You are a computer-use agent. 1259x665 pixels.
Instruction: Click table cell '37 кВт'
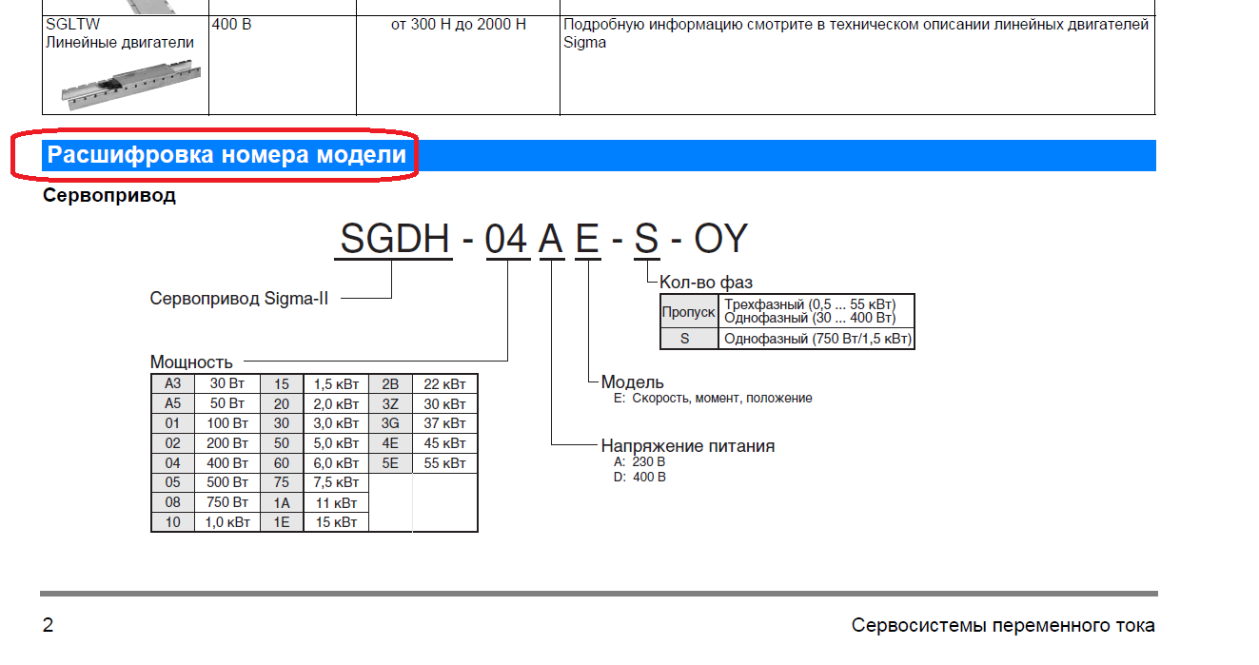point(445,423)
